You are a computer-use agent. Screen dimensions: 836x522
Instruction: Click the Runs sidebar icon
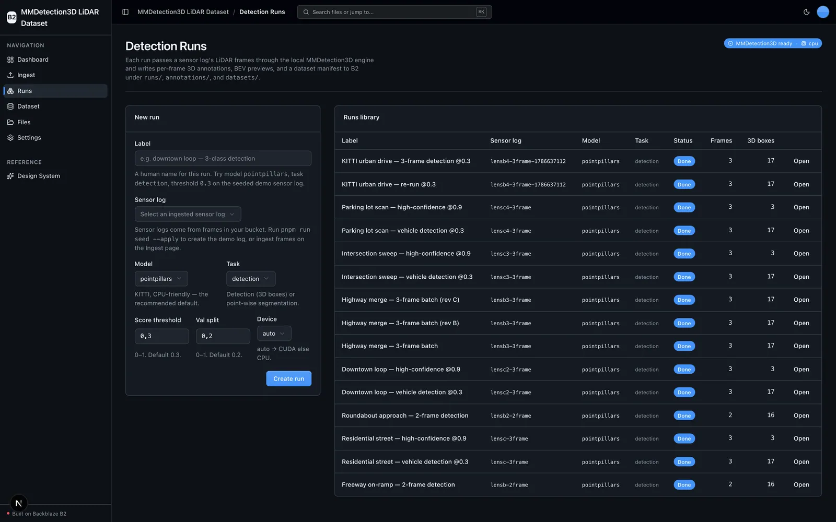(10, 91)
